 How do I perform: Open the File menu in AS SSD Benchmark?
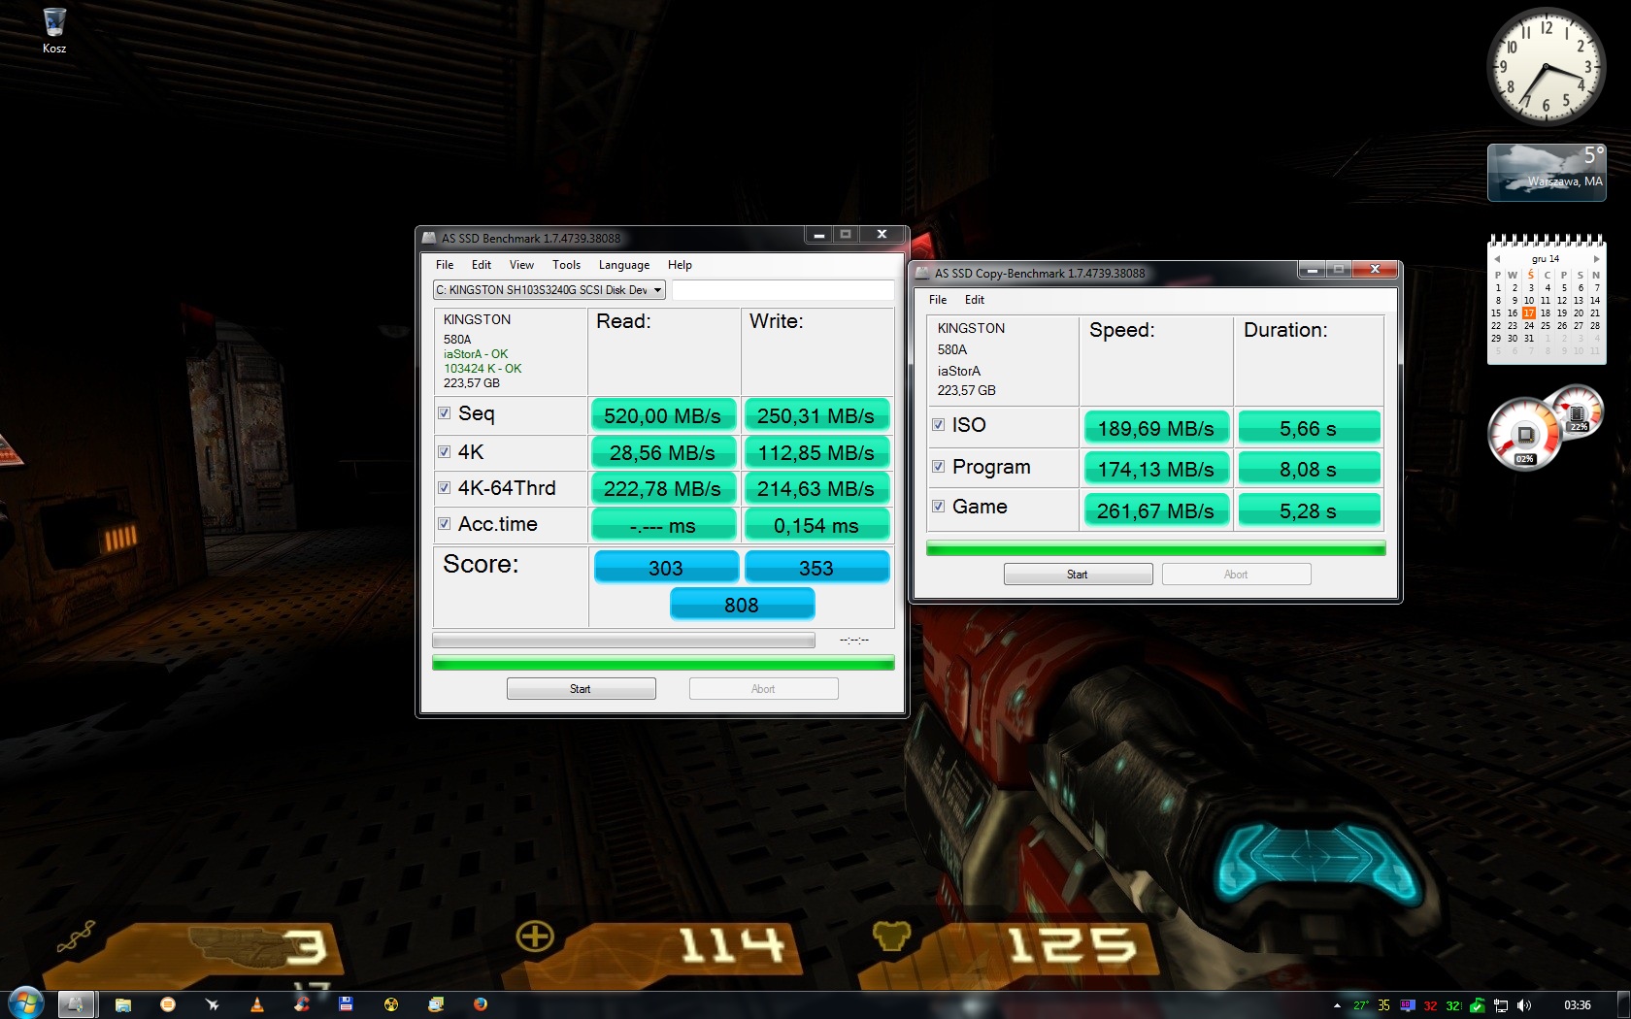(445, 265)
